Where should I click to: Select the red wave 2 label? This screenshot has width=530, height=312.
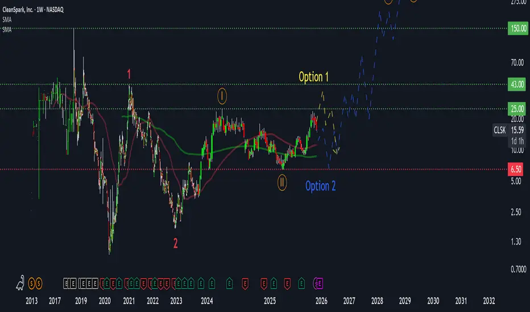tap(175, 243)
